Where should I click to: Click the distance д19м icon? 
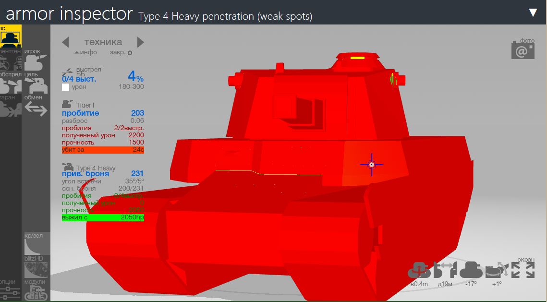tap(445, 271)
